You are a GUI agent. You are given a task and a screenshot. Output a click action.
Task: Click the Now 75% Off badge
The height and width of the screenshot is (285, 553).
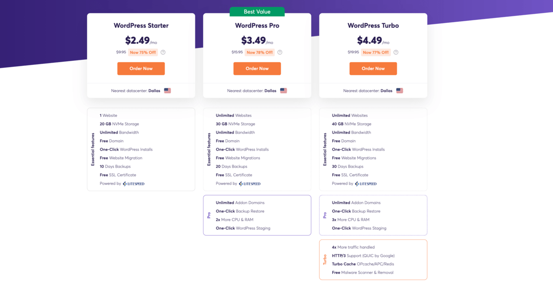click(x=143, y=52)
